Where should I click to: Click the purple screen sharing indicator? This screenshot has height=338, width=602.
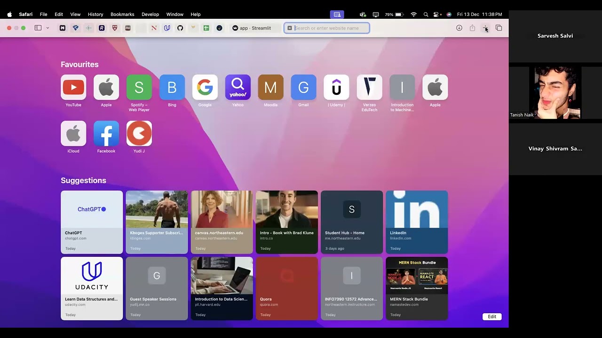coord(337,15)
